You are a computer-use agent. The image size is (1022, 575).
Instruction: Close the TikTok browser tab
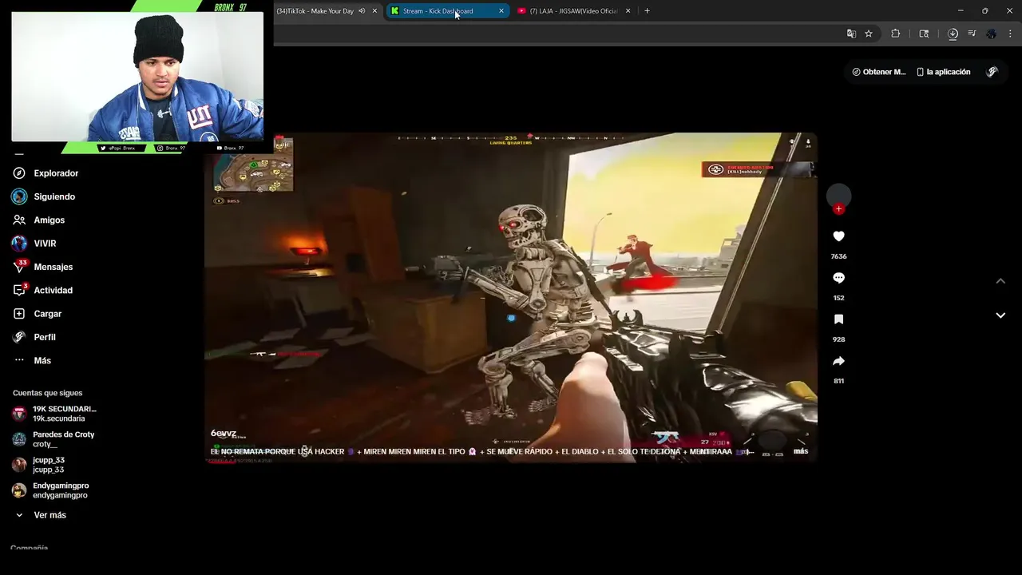tap(374, 11)
